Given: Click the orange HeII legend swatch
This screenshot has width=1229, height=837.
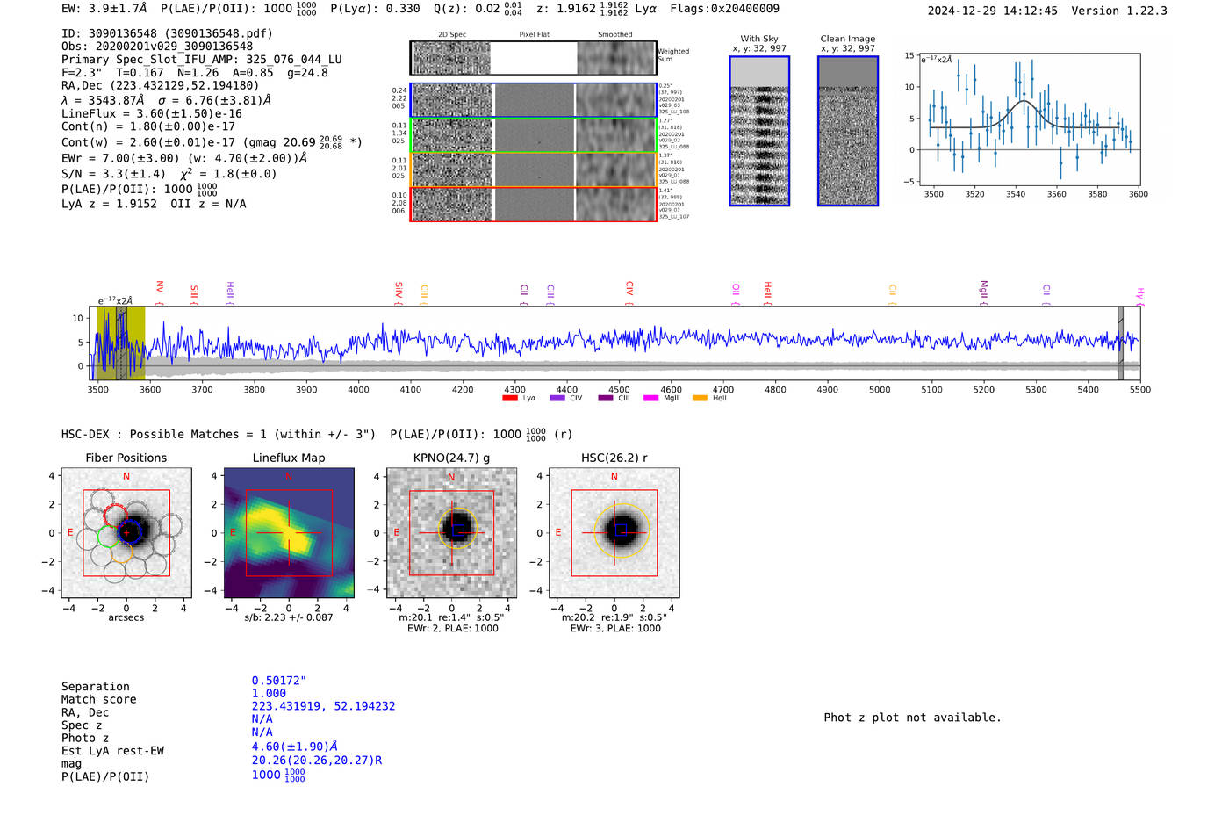Looking at the screenshot, I should pyautogui.click(x=700, y=399).
